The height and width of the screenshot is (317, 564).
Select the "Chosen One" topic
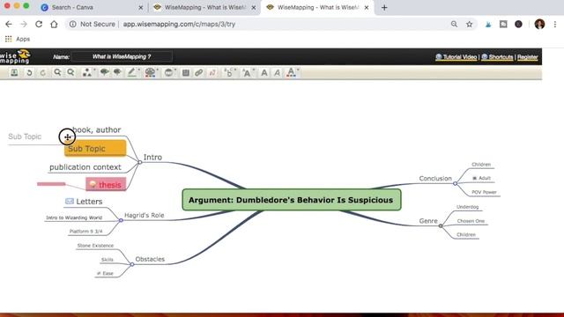pyautogui.click(x=471, y=221)
